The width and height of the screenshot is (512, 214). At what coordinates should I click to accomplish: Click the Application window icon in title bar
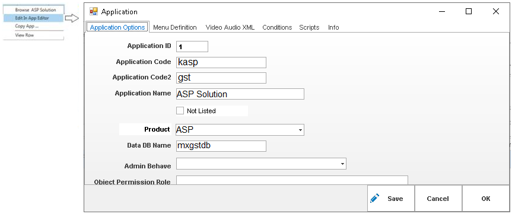tap(93, 12)
